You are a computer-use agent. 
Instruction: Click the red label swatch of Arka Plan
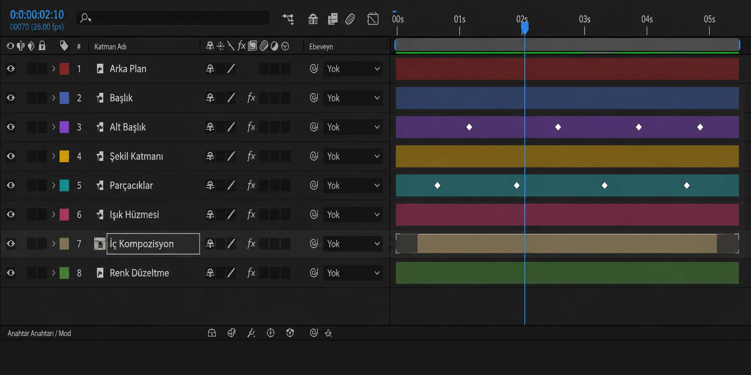pos(64,68)
